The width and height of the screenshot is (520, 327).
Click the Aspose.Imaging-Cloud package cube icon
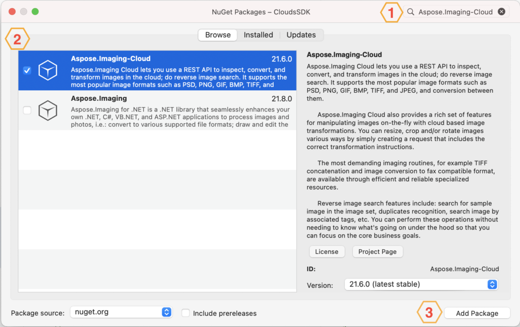(x=48, y=70)
